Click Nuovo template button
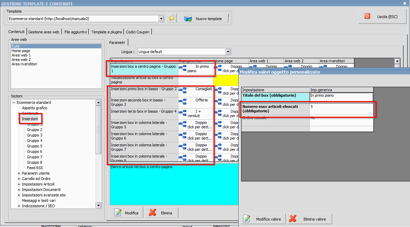410x227 pixels. pyautogui.click(x=204, y=18)
